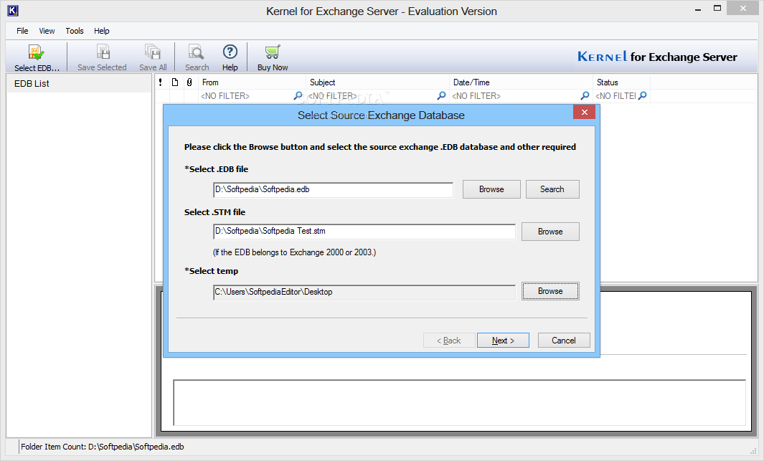This screenshot has width=764, height=461.
Task: Close the Select Source Exchange Database dialog
Action: click(x=584, y=113)
